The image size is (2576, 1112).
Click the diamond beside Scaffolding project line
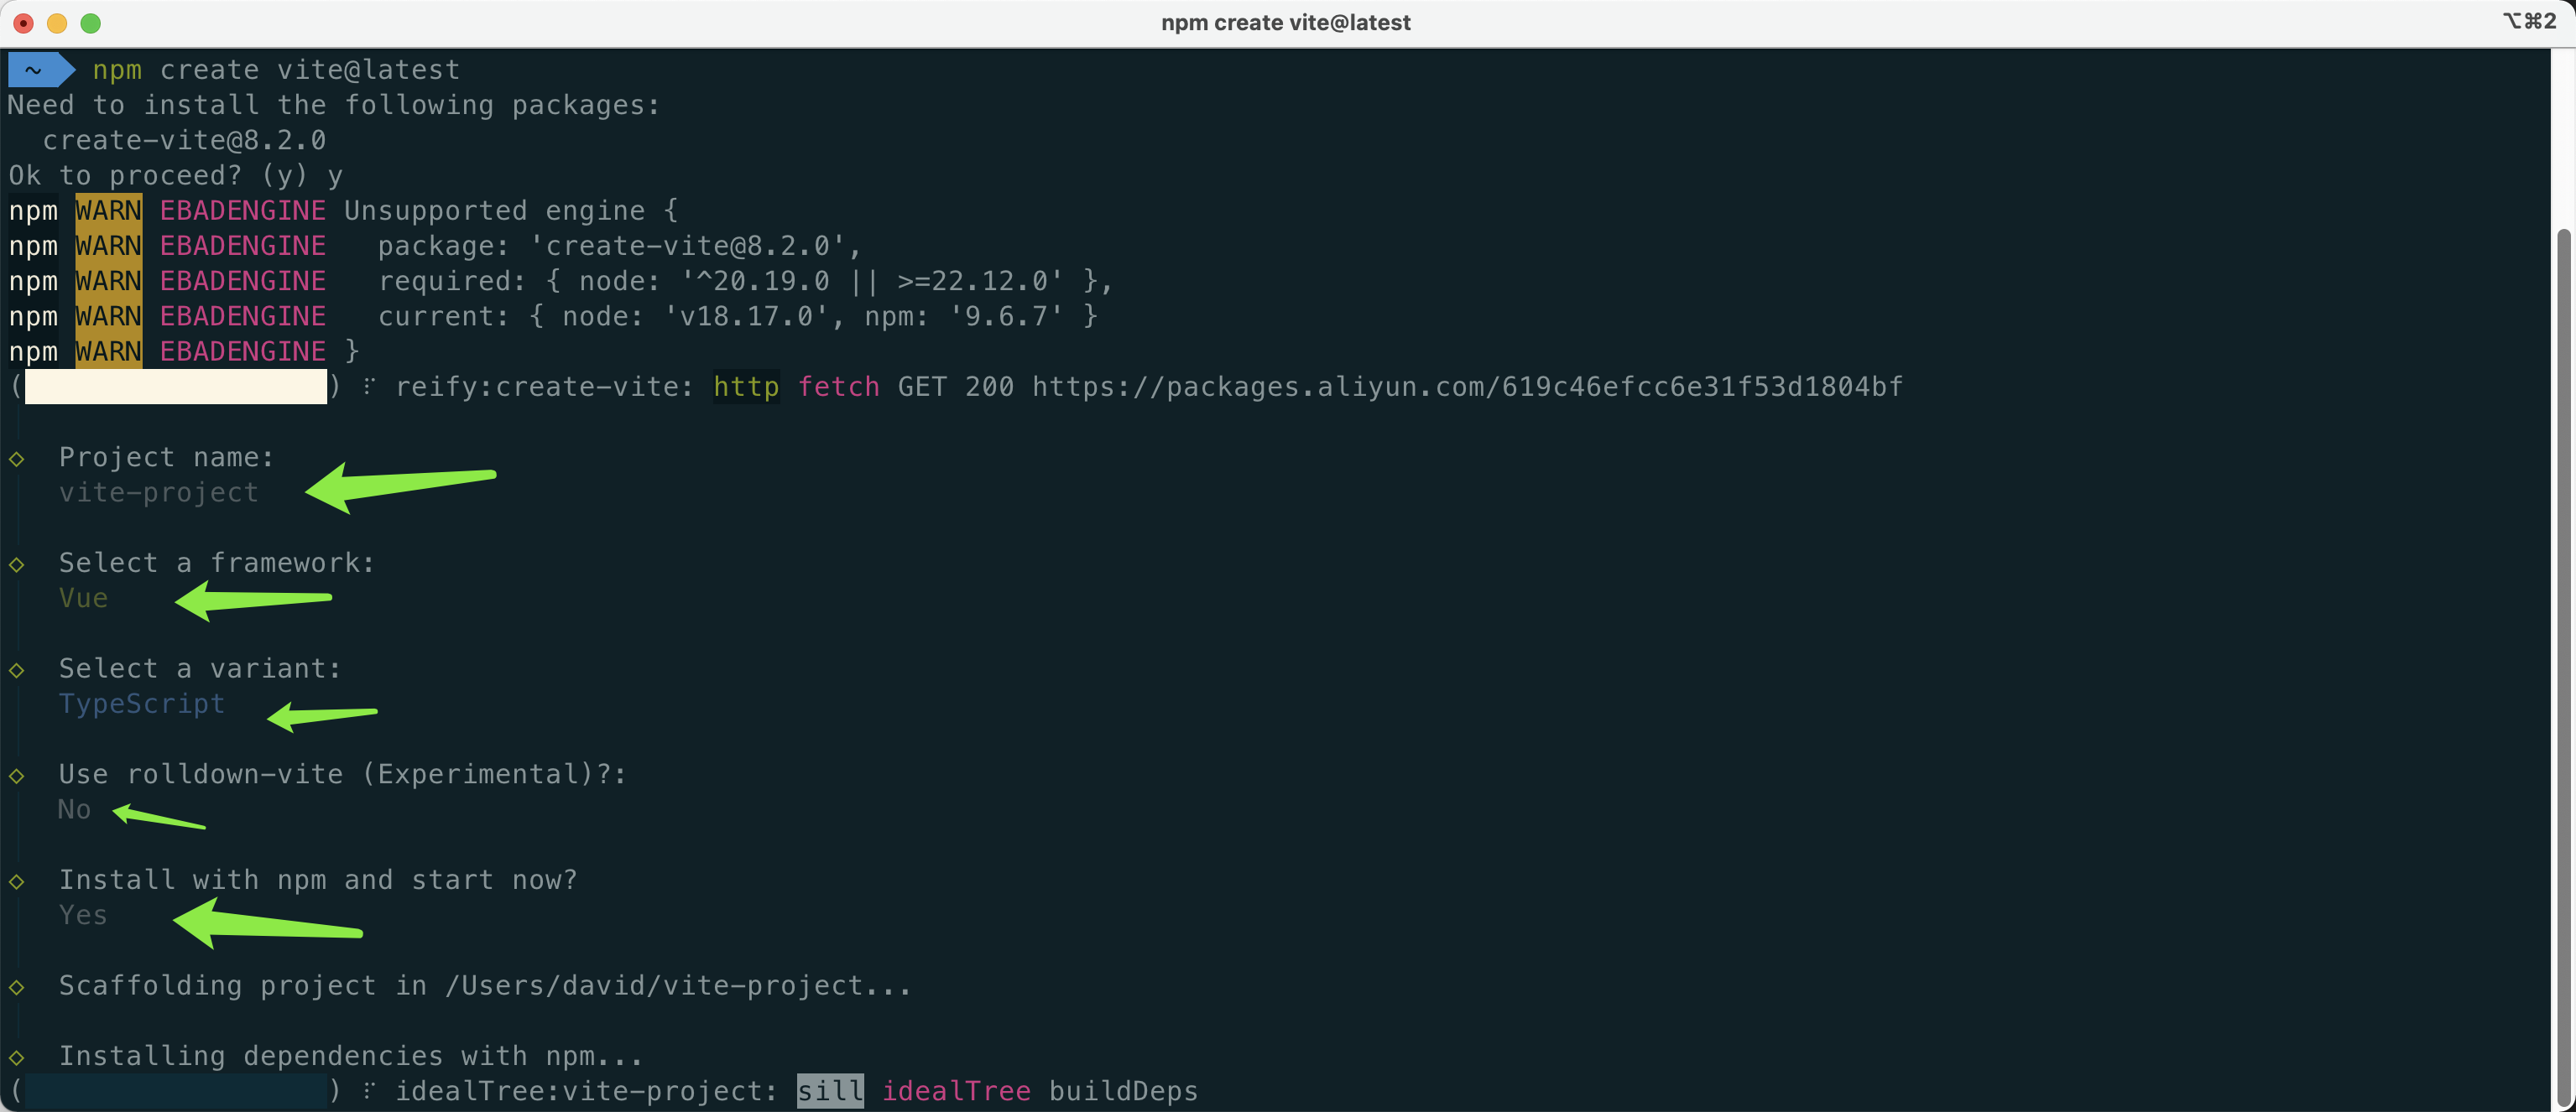point(17,987)
